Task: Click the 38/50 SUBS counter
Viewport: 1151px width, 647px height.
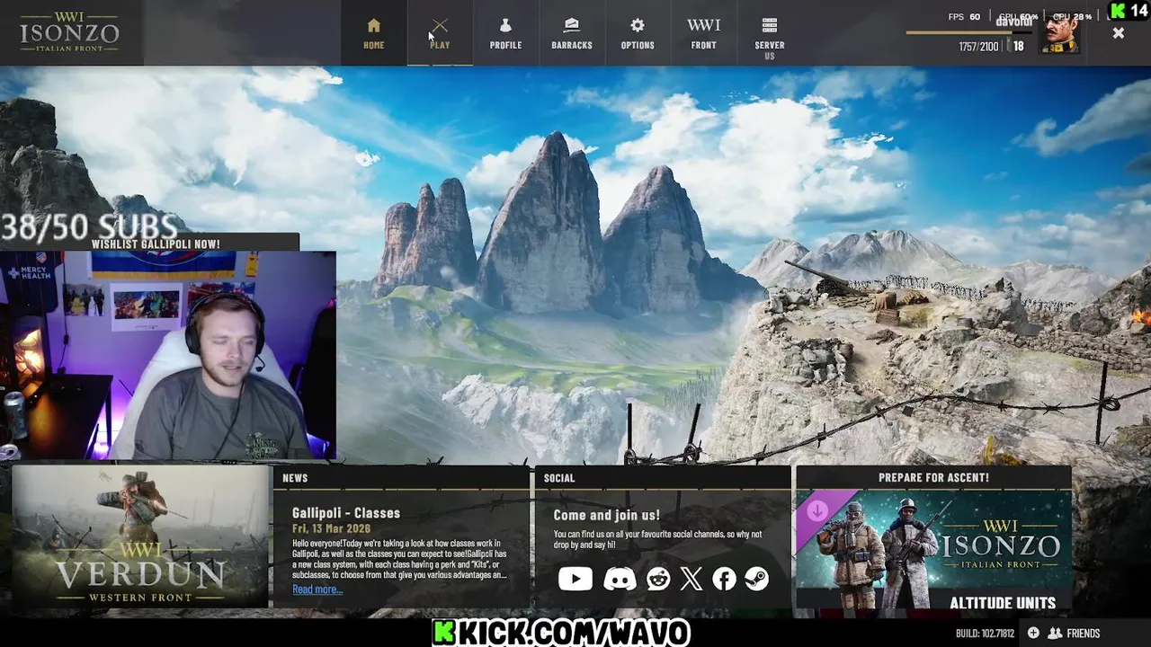Action: 89,226
